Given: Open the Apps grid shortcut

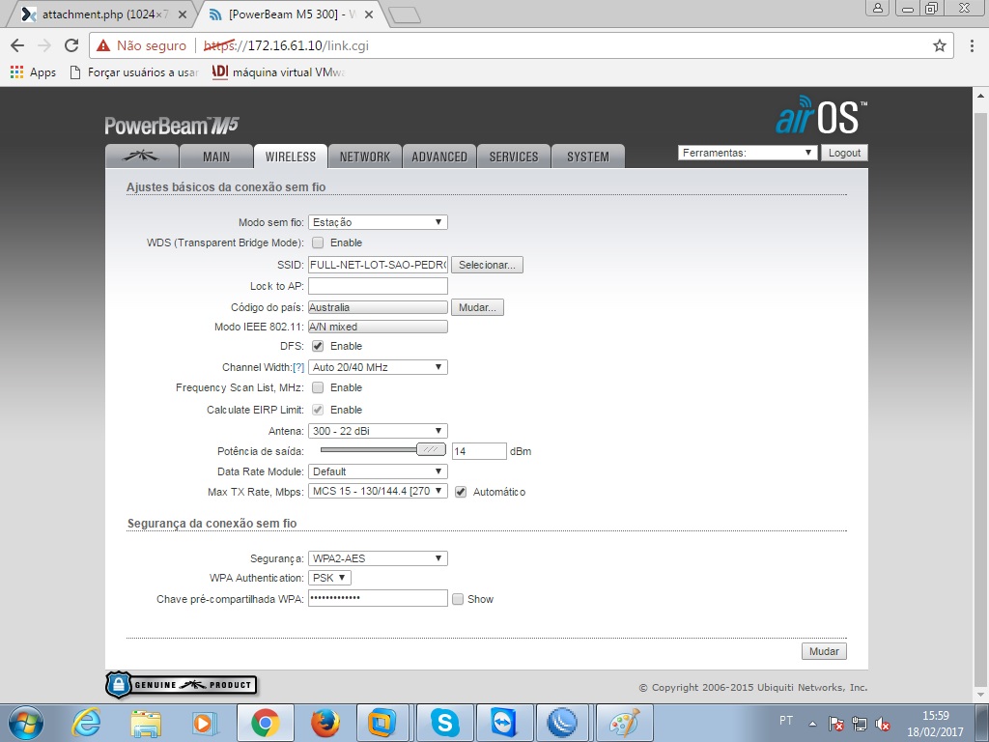Looking at the screenshot, I should 34,71.
